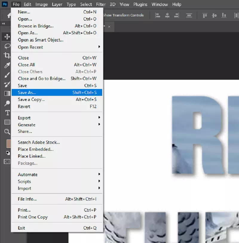Select the Horizontal Type tool
Image resolution: width=239 pixels, height=243 pixels.
pos(7,113)
